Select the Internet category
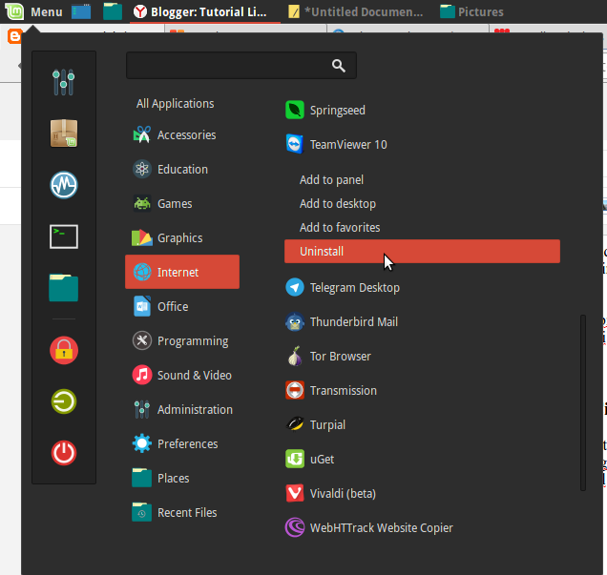The image size is (607, 575). [x=182, y=272]
